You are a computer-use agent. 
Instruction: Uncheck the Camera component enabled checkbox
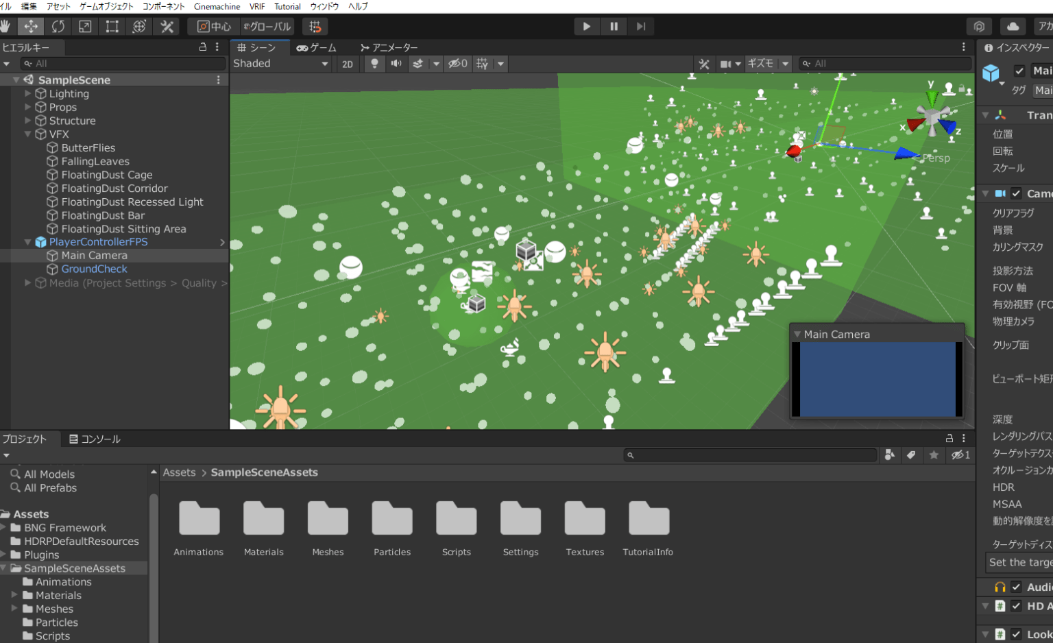pyautogui.click(x=1016, y=193)
